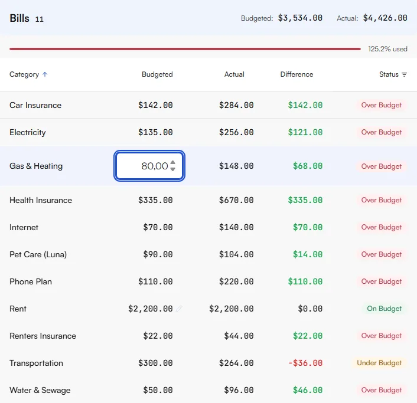Screen dimensions: 417x403
Task: Click the Over Budget badge for Internet
Action: 382,227
